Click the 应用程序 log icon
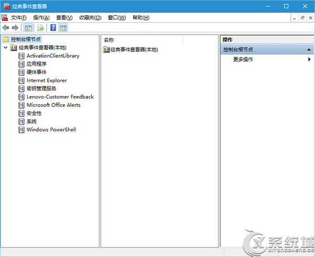Screen dimensions: 315x257 point(22,64)
